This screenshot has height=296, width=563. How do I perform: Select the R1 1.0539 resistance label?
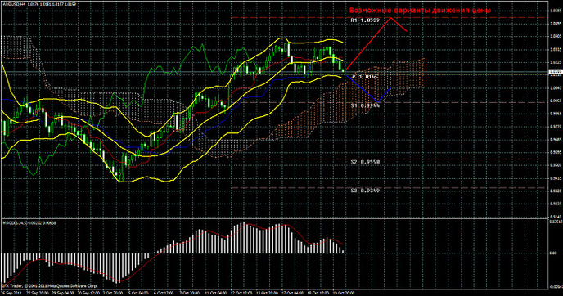tap(365, 20)
